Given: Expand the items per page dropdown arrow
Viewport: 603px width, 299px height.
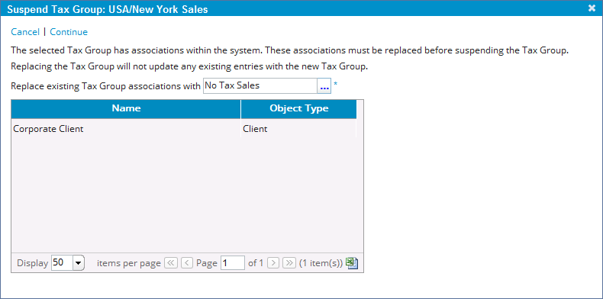Looking at the screenshot, I should click(x=79, y=263).
